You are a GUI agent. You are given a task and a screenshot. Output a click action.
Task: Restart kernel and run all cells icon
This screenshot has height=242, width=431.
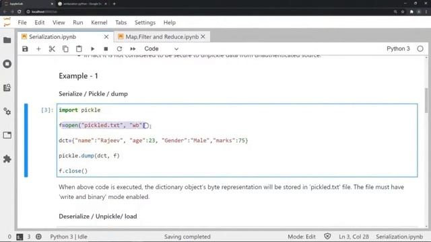[x=133, y=49]
